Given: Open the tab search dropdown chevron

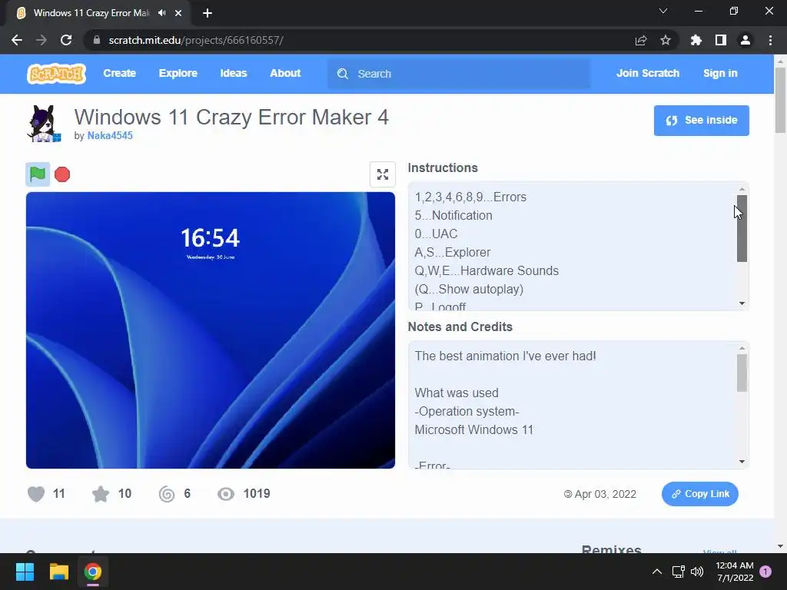Looking at the screenshot, I should (x=663, y=11).
